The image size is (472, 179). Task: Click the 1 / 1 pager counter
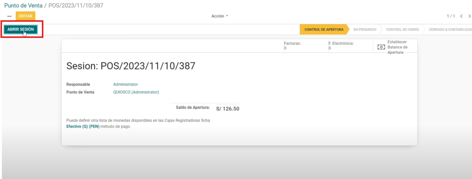point(451,16)
